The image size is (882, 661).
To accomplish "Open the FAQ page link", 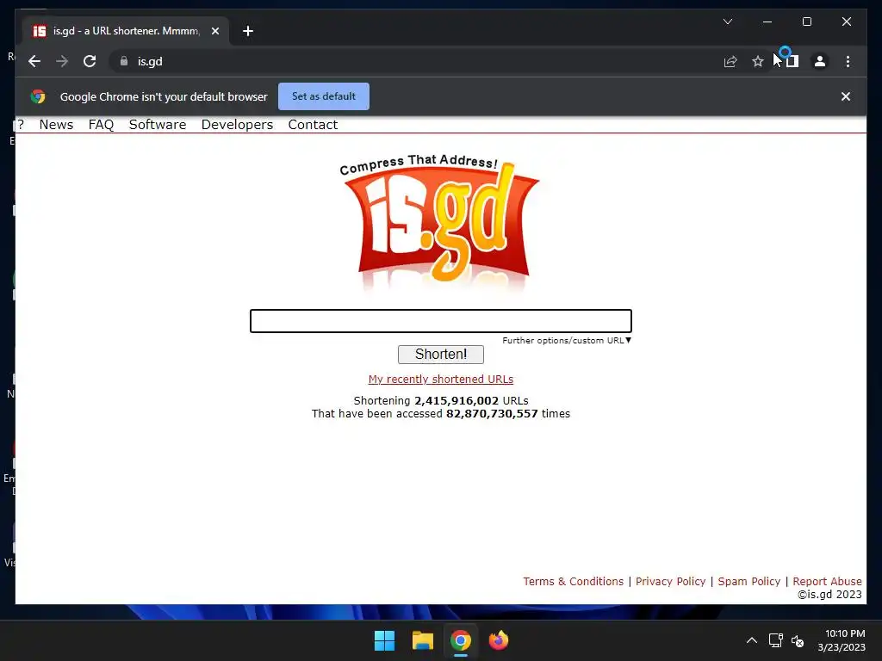I will pyautogui.click(x=102, y=125).
